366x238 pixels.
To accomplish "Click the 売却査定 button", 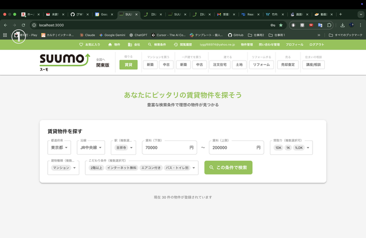I will (x=288, y=65).
